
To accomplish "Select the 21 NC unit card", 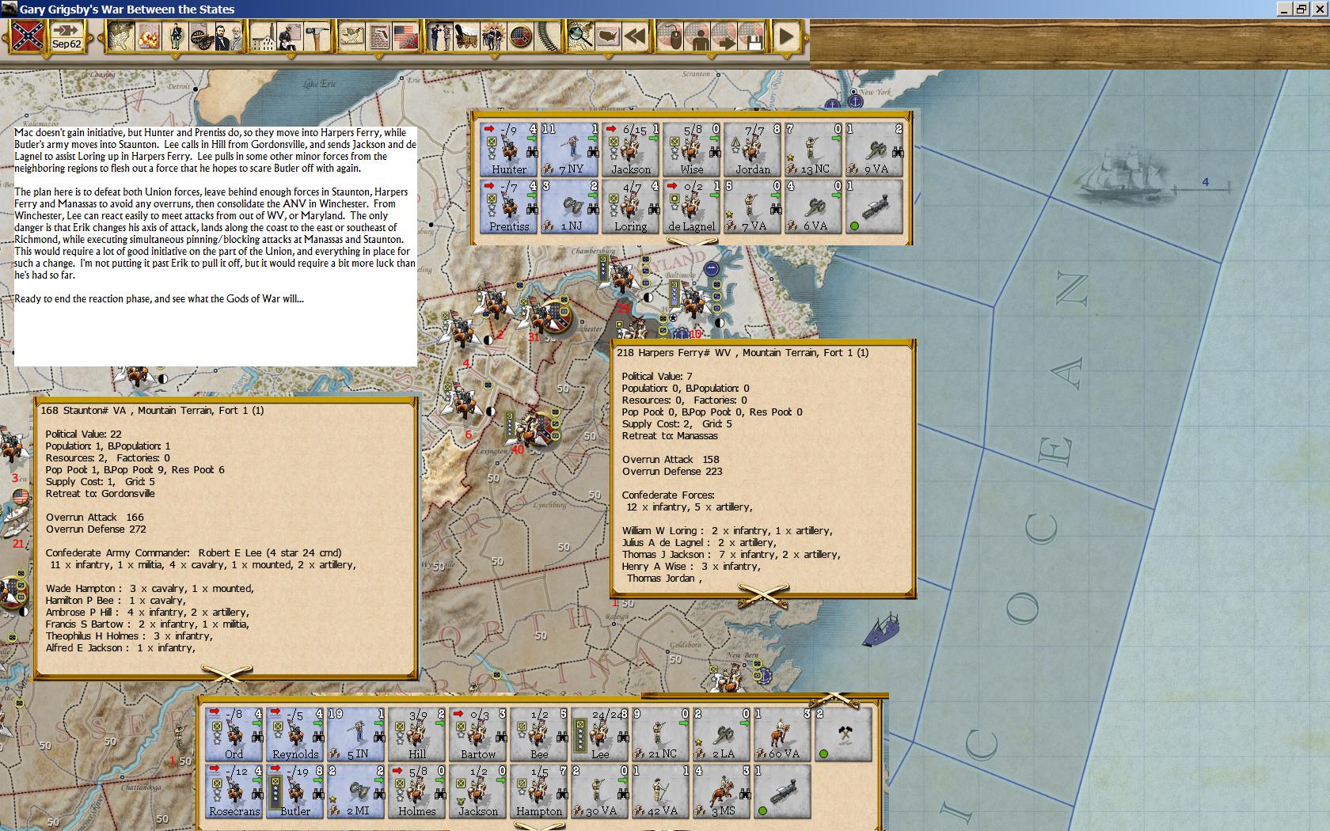I will [x=661, y=734].
